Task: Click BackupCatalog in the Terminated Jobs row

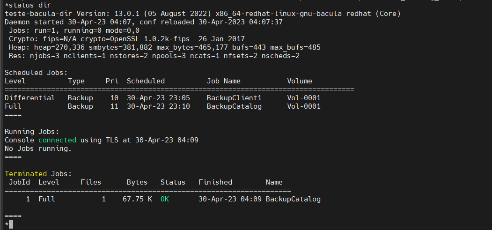Action: click(x=293, y=199)
